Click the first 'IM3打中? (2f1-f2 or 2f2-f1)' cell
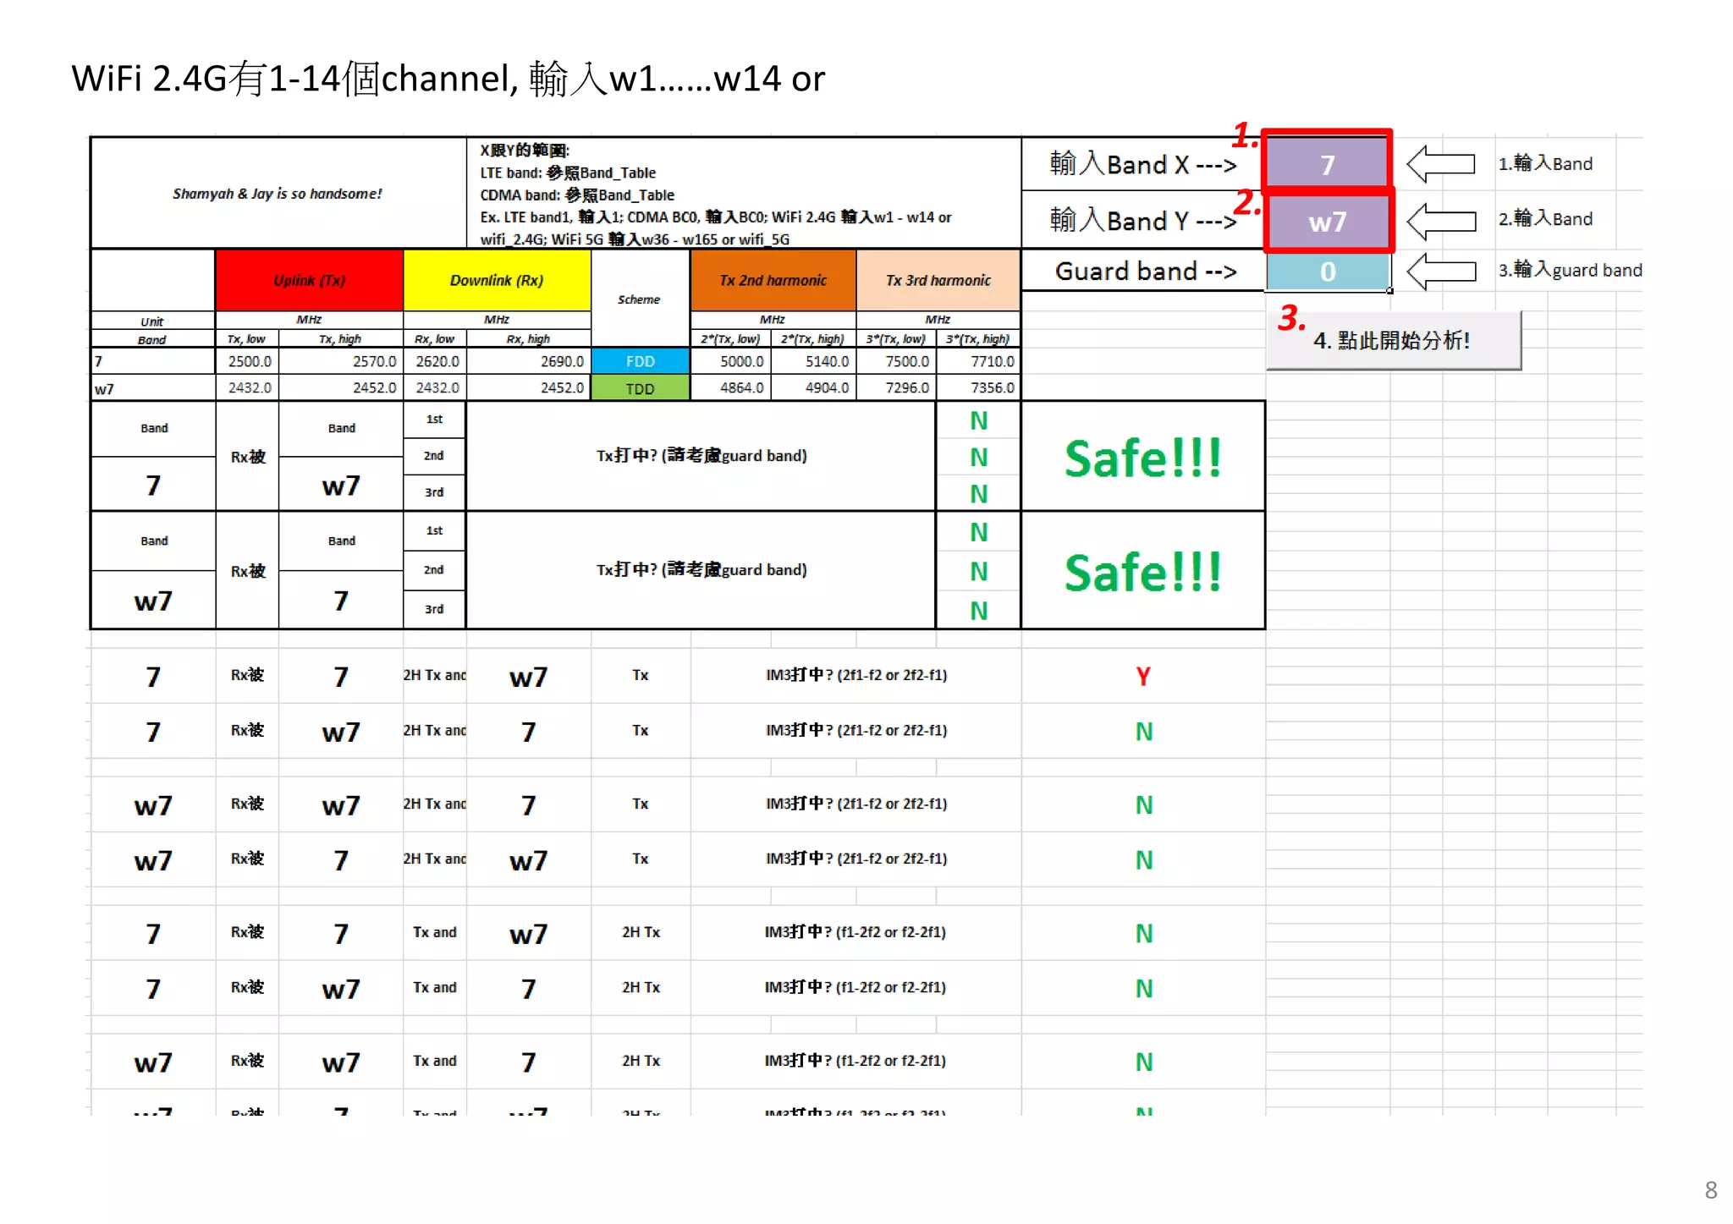 (x=856, y=675)
